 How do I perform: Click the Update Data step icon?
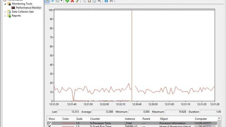pos(111,1)
